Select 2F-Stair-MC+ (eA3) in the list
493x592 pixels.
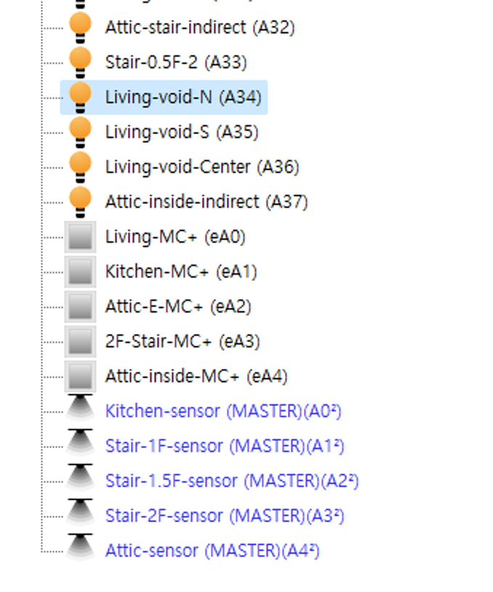[182, 342]
